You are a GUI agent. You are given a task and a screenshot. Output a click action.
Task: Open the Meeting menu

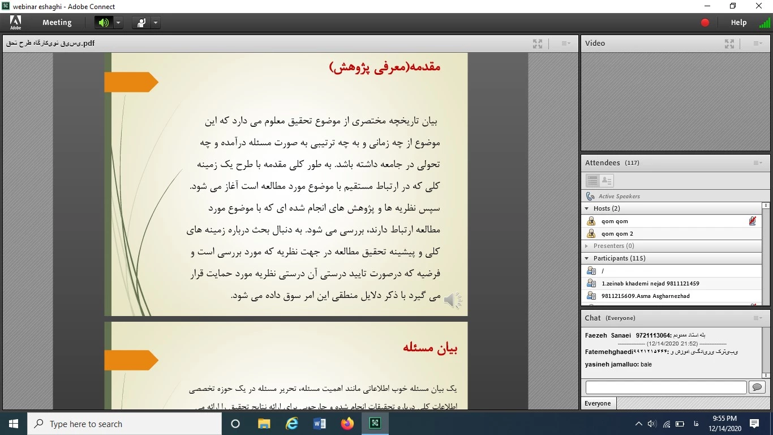(x=57, y=23)
